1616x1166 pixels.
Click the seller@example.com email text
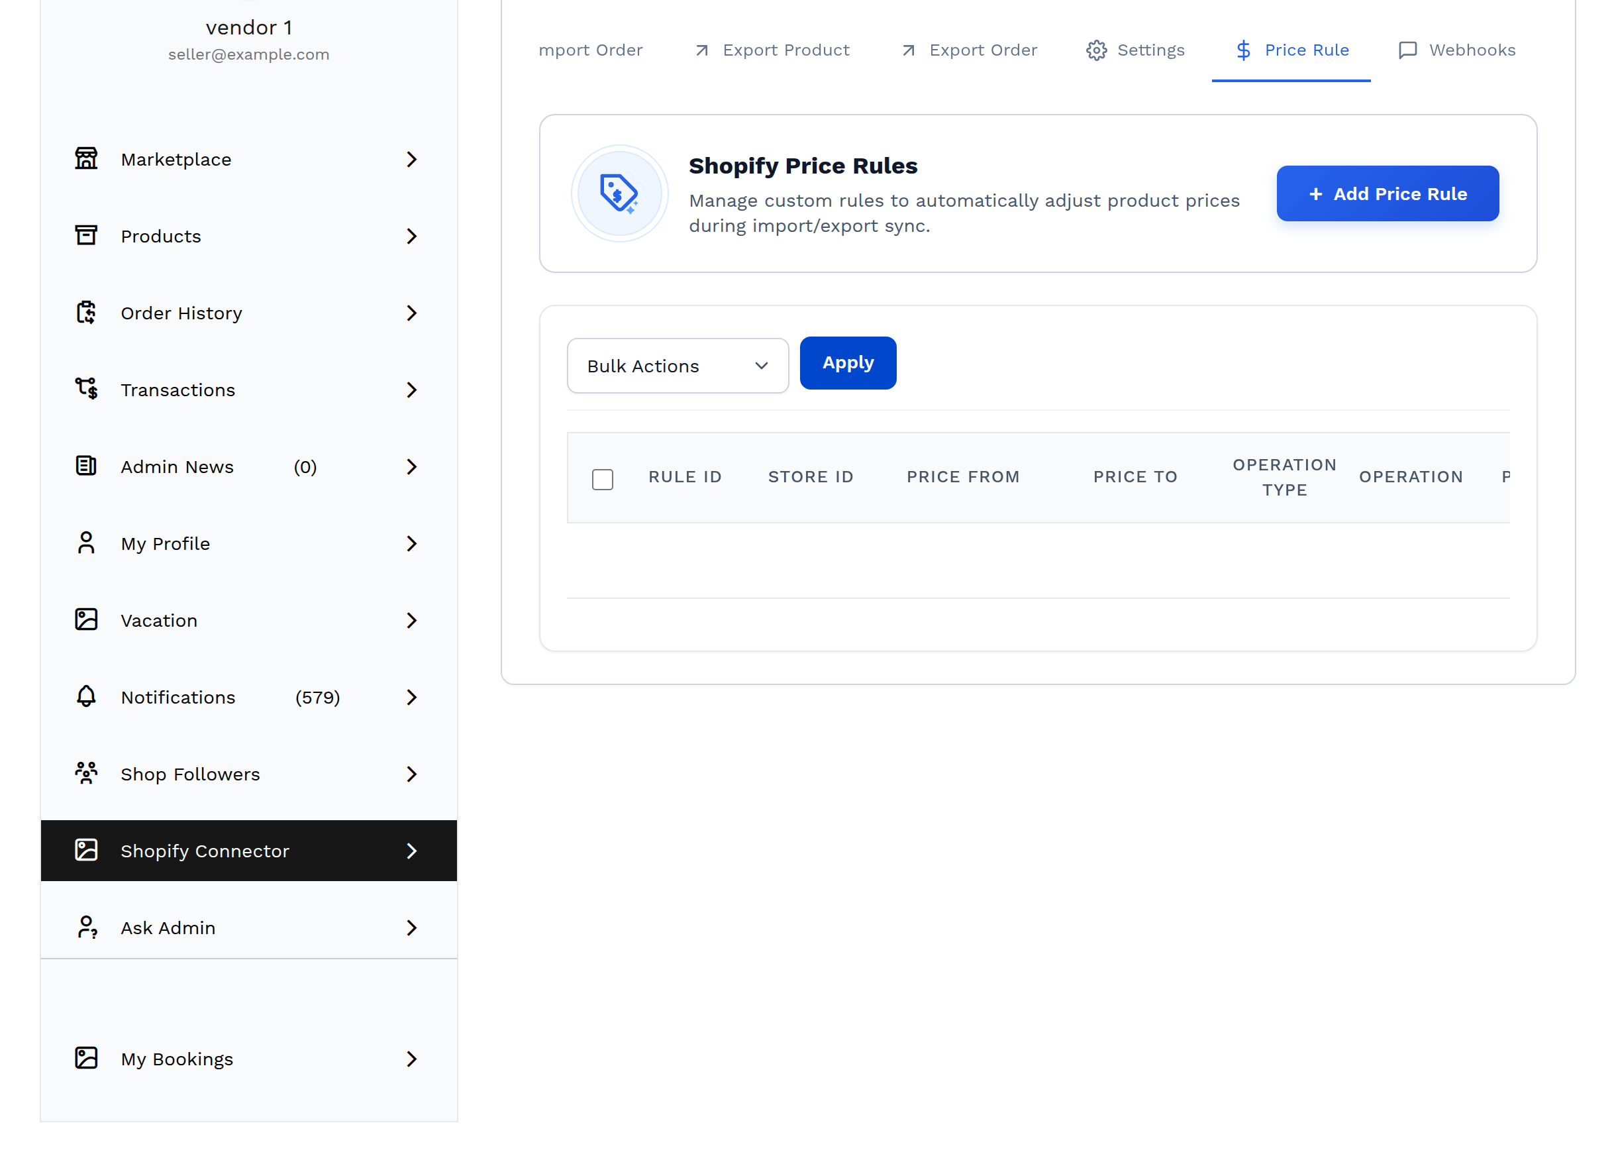click(250, 55)
